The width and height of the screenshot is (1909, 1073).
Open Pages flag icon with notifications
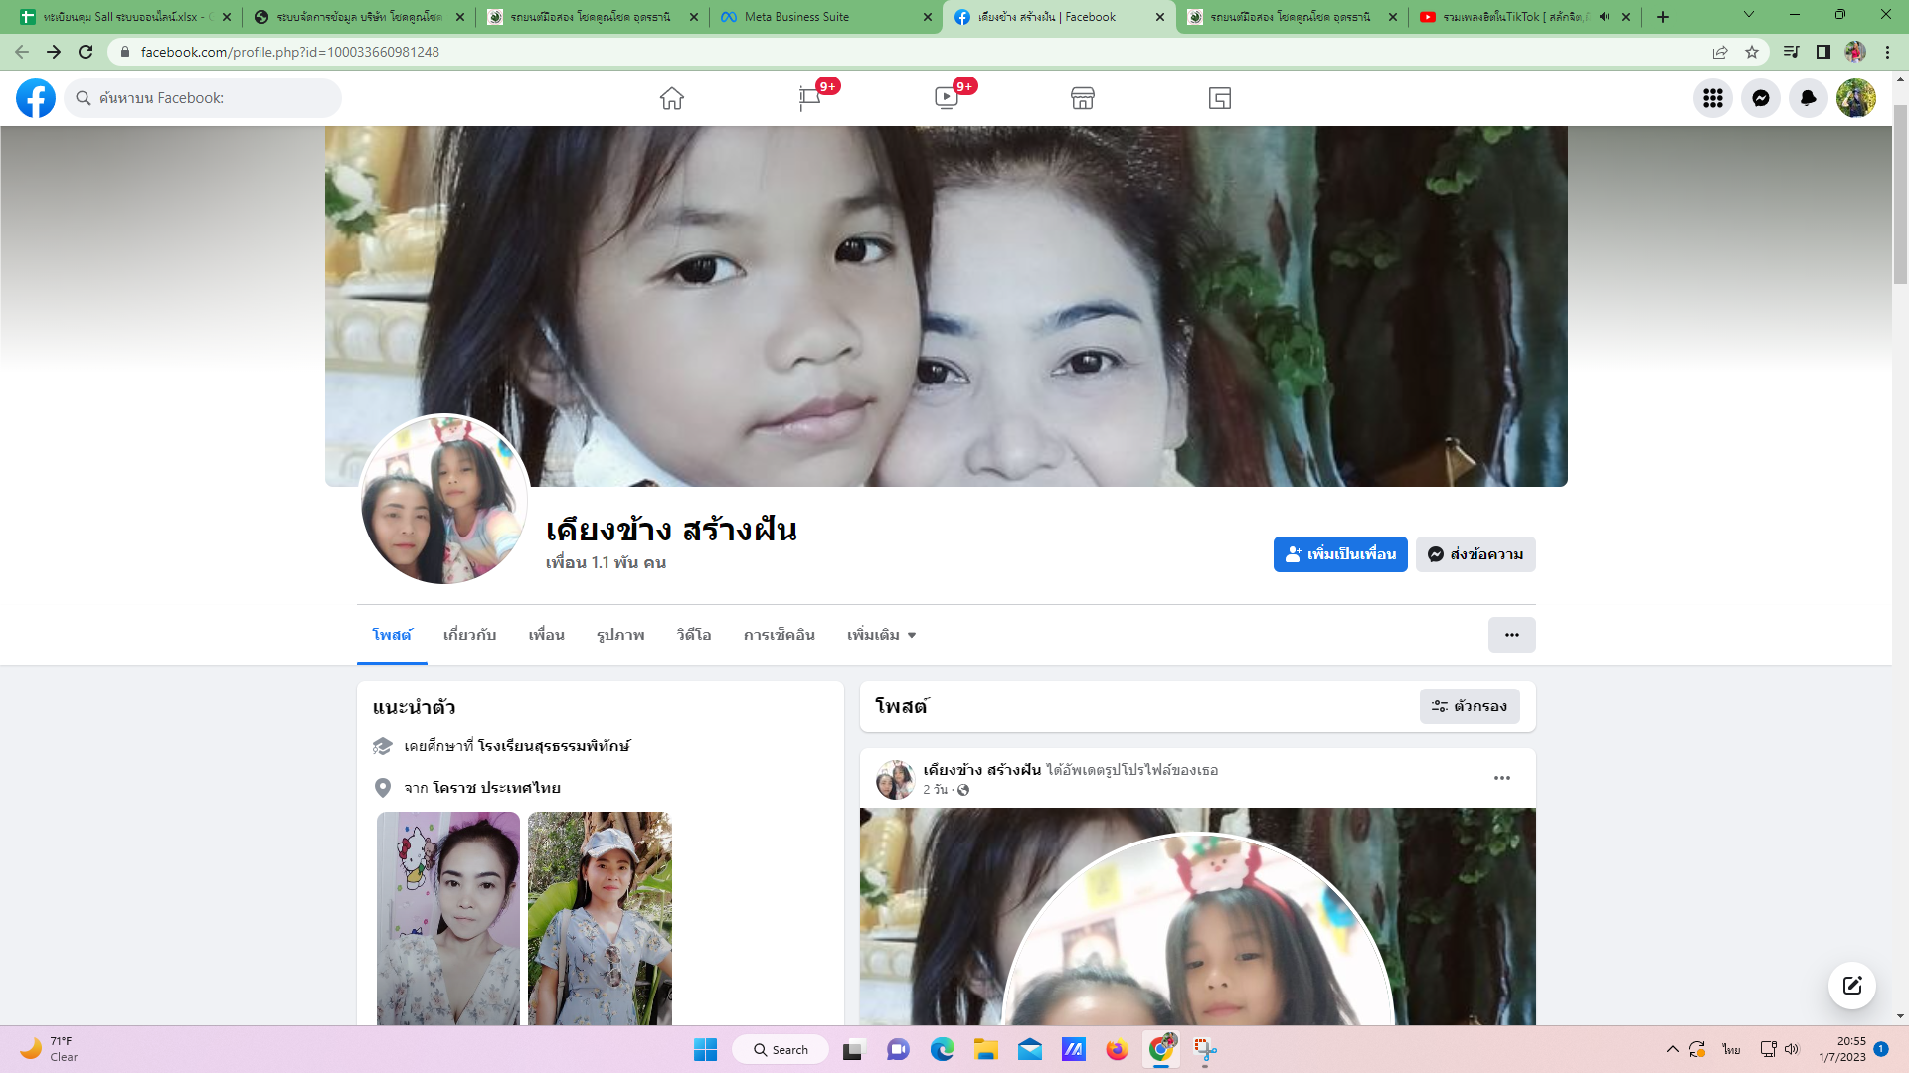pyautogui.click(x=809, y=98)
